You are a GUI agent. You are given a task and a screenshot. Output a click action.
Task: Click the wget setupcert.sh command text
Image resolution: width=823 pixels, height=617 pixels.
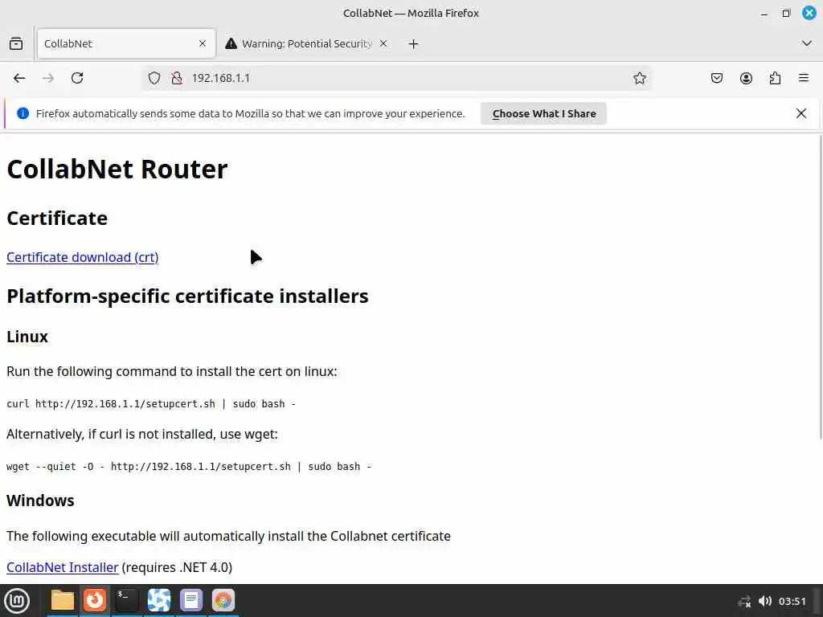point(188,467)
